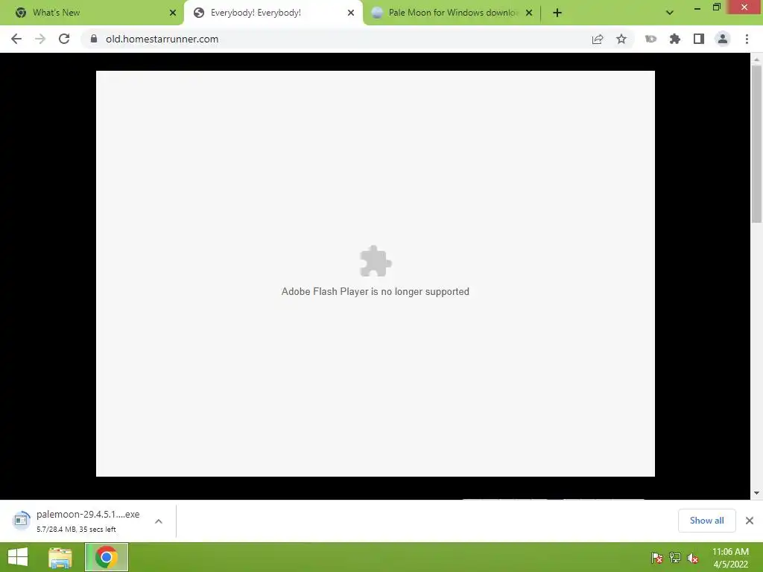The width and height of the screenshot is (763, 572).
Task: Open network status tray icon
Action: [x=675, y=558]
